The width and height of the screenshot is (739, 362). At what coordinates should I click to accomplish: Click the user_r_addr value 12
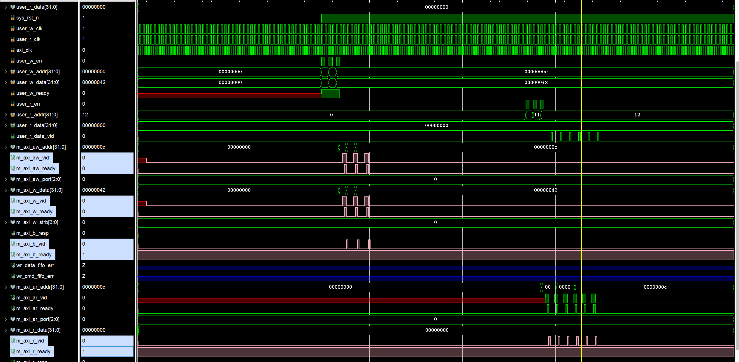pos(85,115)
